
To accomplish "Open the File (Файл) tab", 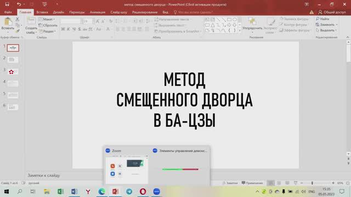I will (8, 12).
